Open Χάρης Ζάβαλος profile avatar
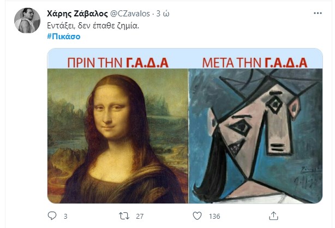This screenshot has width=335, height=228. (27, 21)
